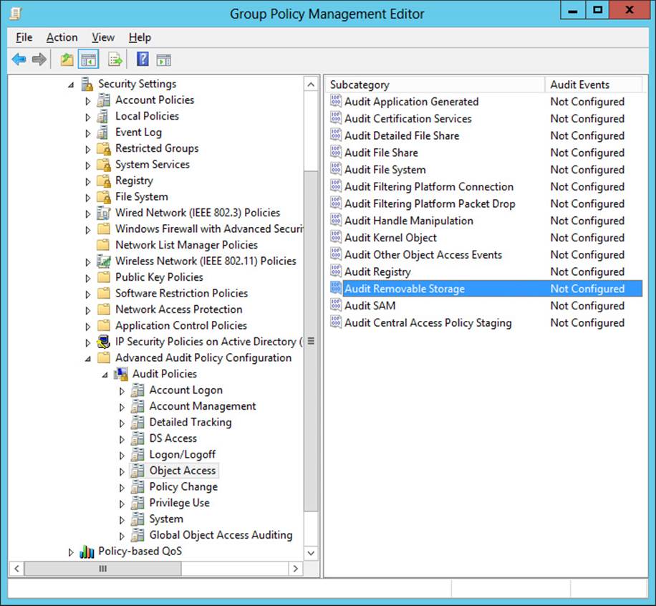
Task: Open the Action menu
Action: (x=62, y=37)
